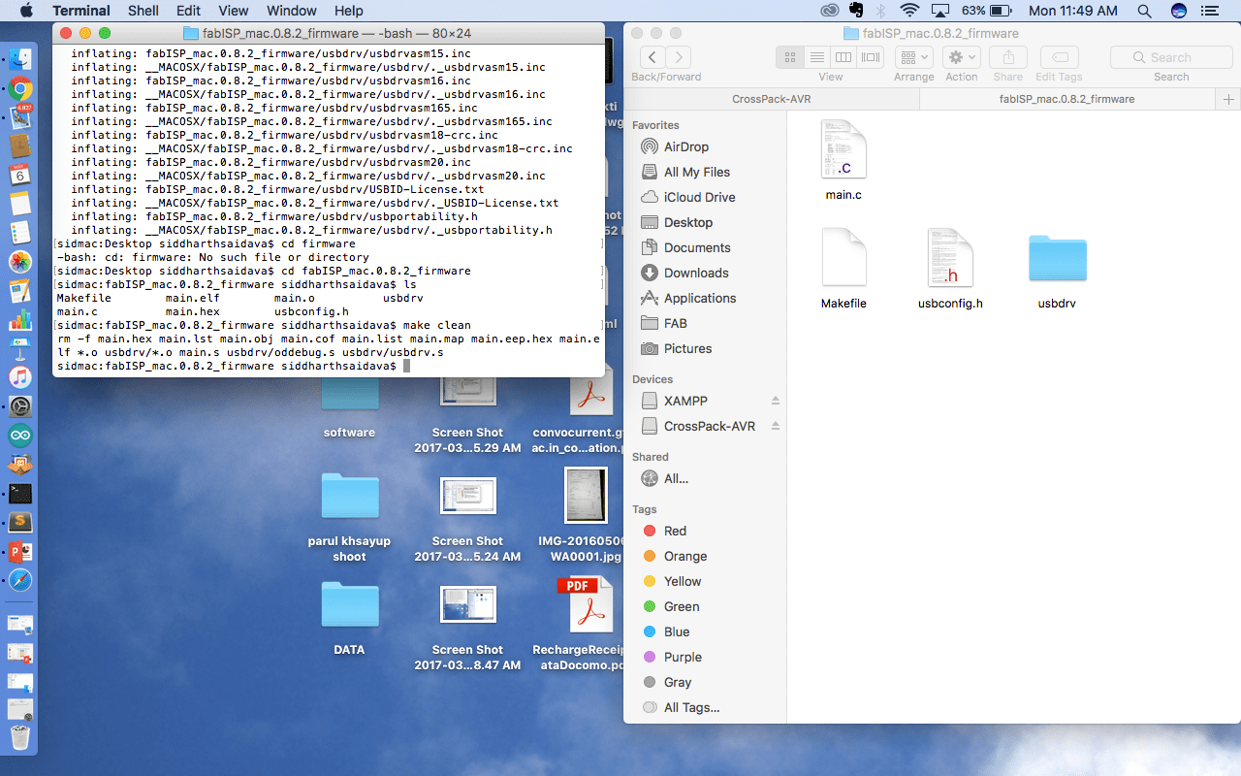Screen dimensions: 1241x776
Task: Open Safari from the Dock
Action: coord(20,581)
